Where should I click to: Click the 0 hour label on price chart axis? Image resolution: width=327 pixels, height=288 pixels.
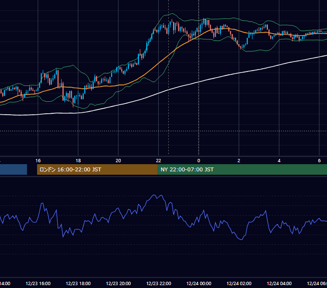(199, 161)
